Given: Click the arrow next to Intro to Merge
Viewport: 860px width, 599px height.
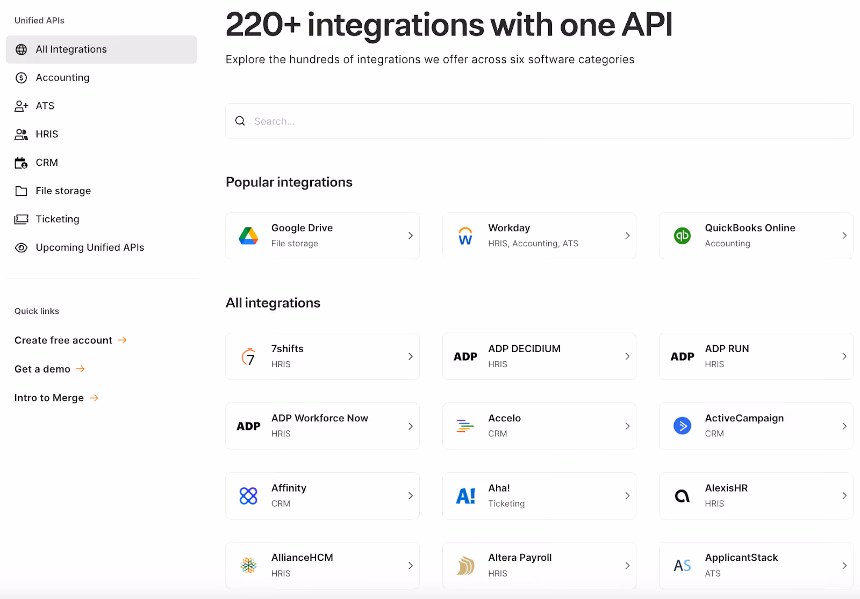Looking at the screenshot, I should point(94,398).
